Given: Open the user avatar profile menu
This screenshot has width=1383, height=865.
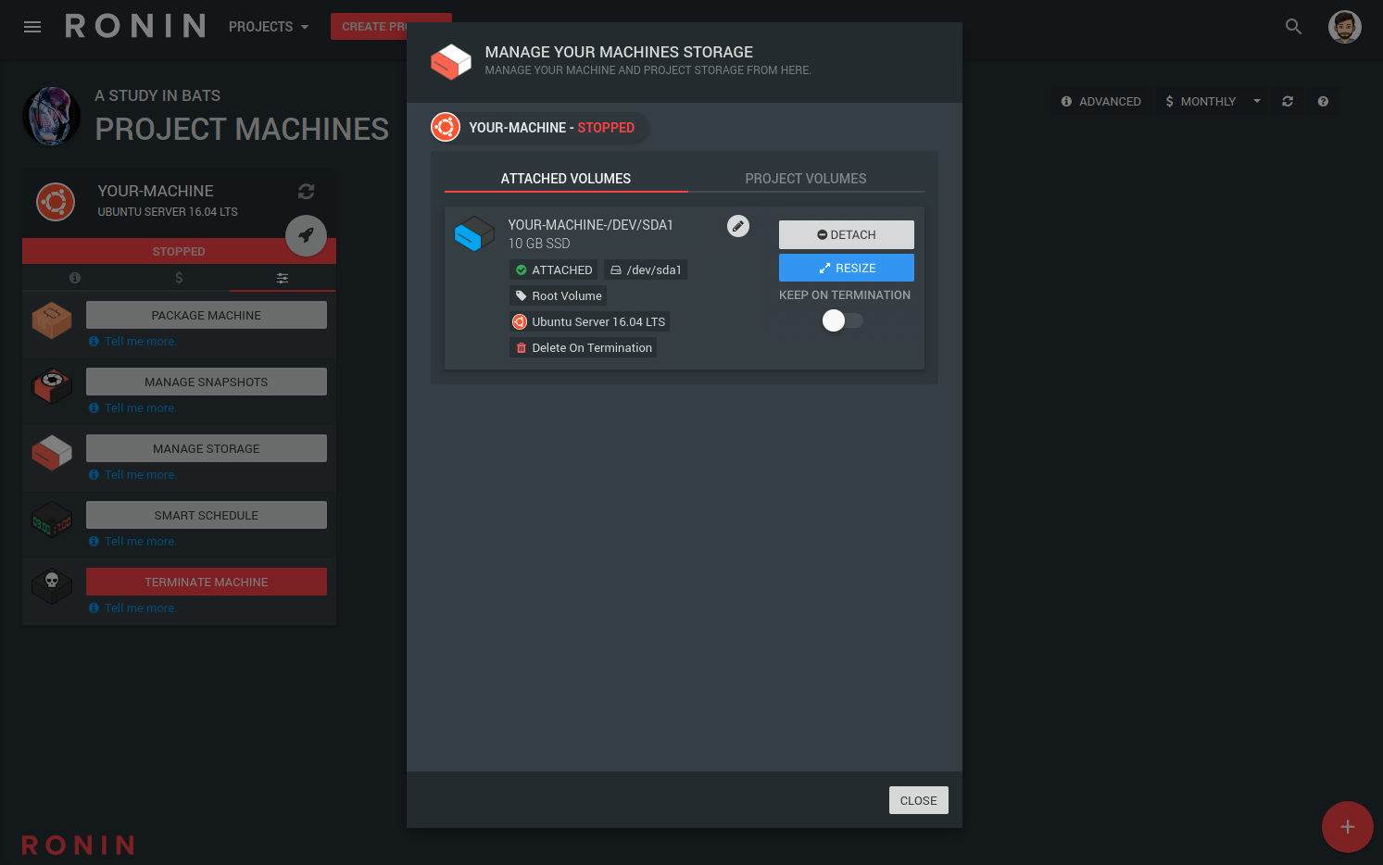Looking at the screenshot, I should click(x=1345, y=27).
